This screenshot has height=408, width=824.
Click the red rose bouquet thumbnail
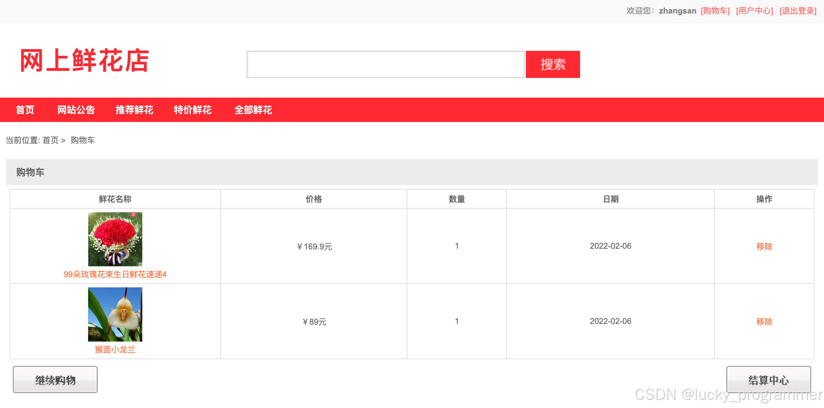point(115,239)
